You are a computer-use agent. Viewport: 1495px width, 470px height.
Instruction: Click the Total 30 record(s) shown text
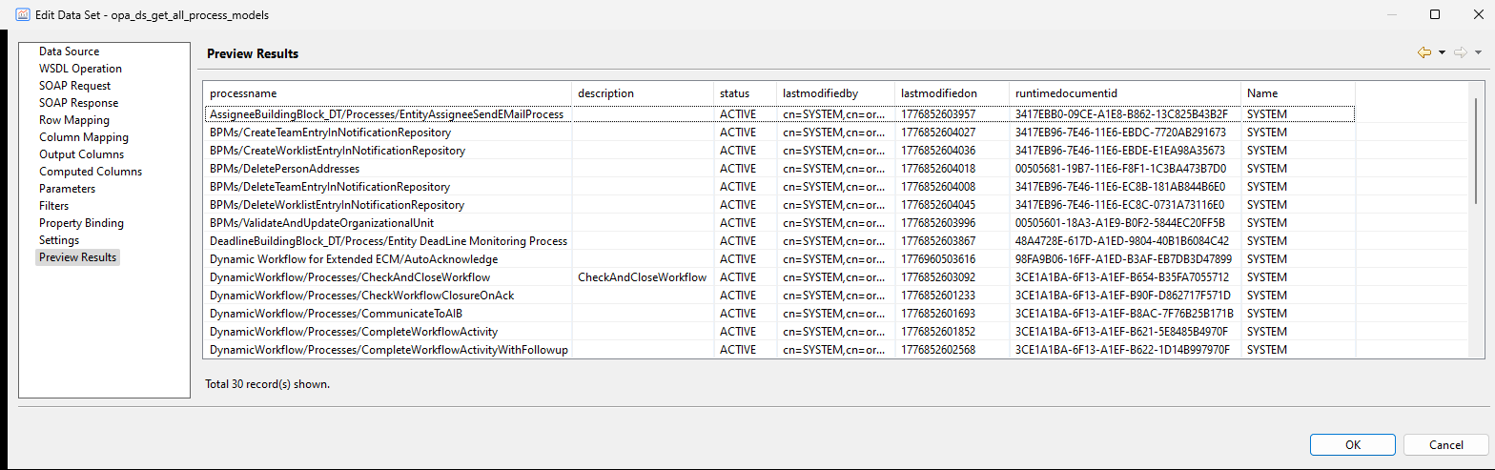point(268,384)
